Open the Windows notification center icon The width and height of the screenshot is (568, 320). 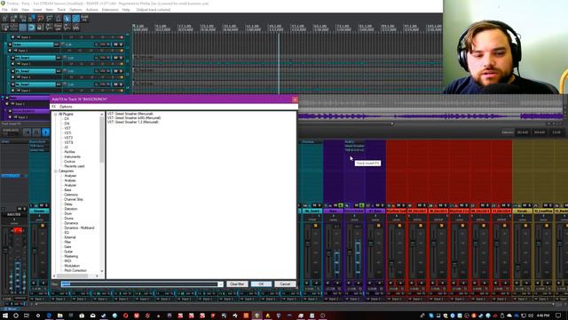[x=558, y=316]
